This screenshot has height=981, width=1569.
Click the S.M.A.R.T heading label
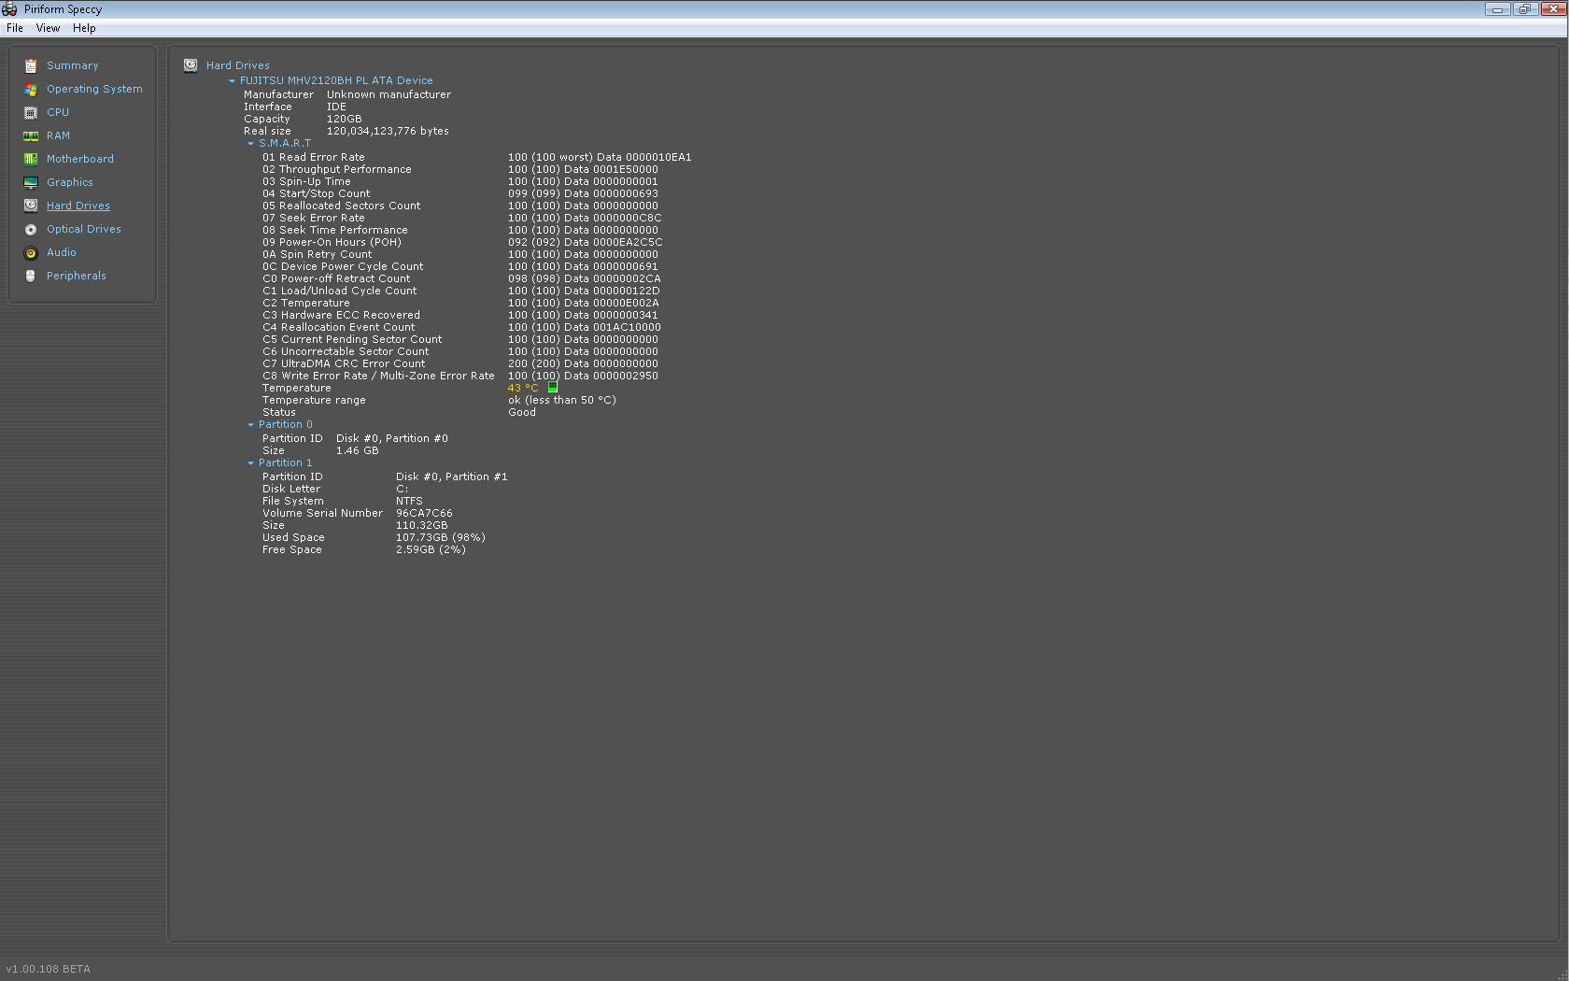click(x=285, y=143)
